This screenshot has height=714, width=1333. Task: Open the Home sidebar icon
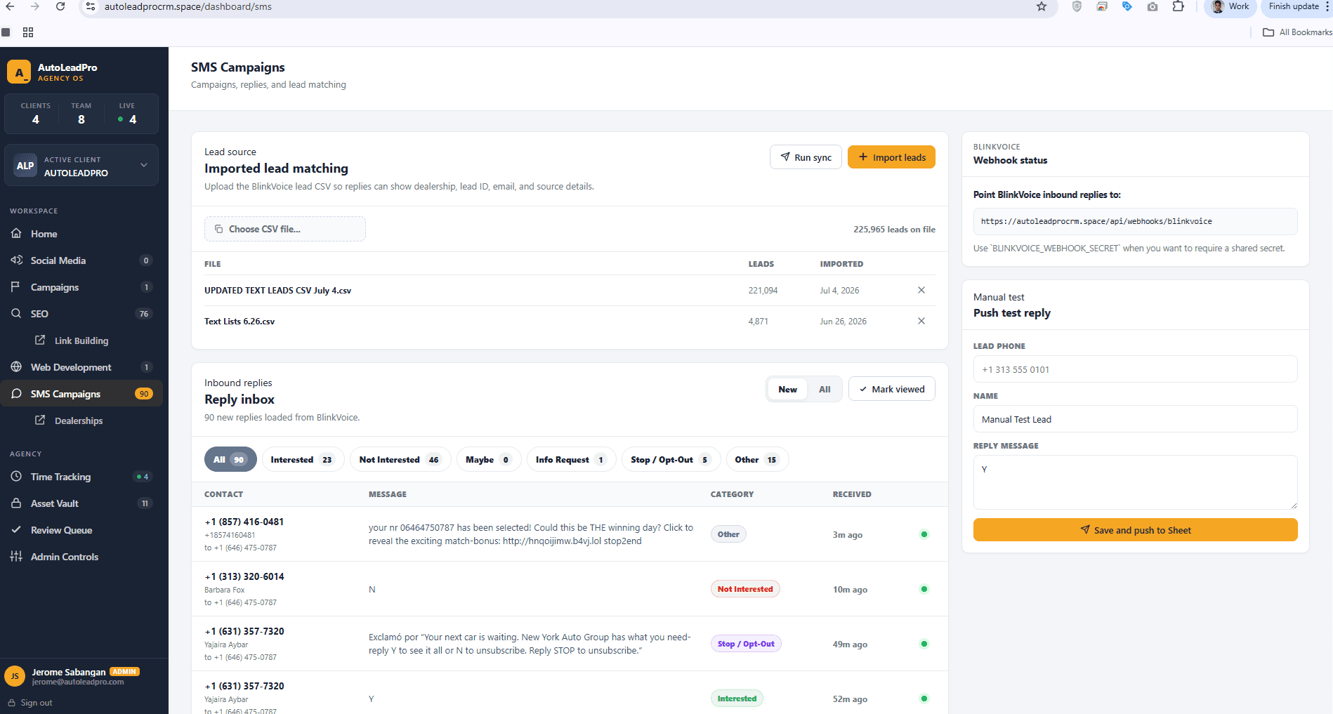(x=16, y=234)
